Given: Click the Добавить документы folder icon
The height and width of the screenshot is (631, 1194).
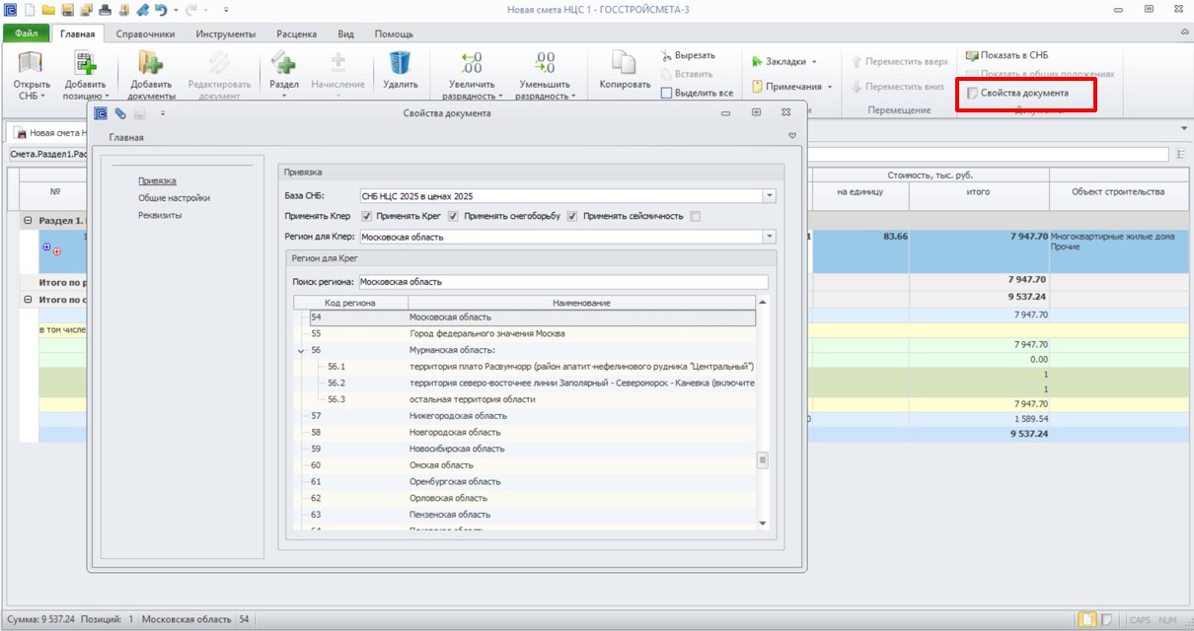Looking at the screenshot, I should pos(151,63).
